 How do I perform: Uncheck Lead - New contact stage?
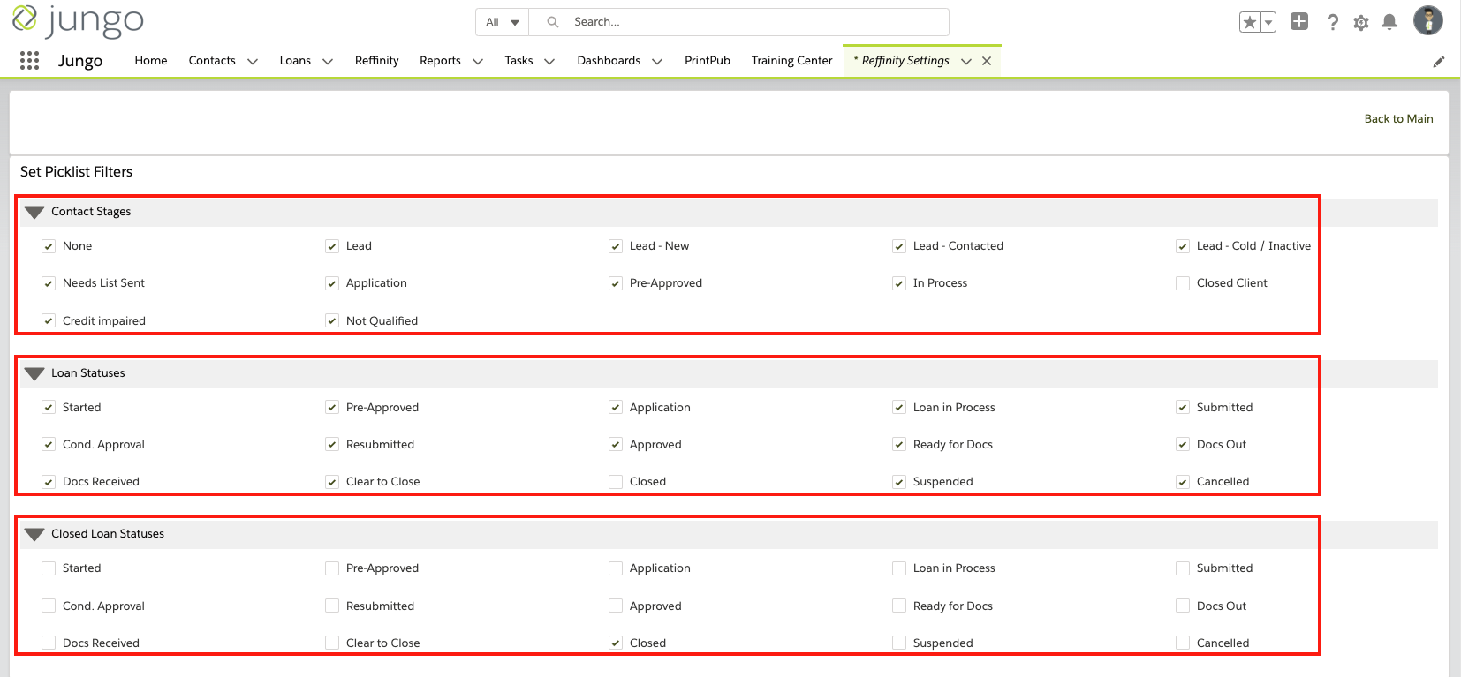point(616,246)
